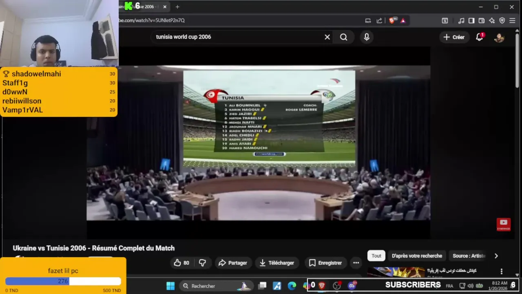Open the media control music note icon
Viewport: 522px width, 294px height.
pos(461,20)
